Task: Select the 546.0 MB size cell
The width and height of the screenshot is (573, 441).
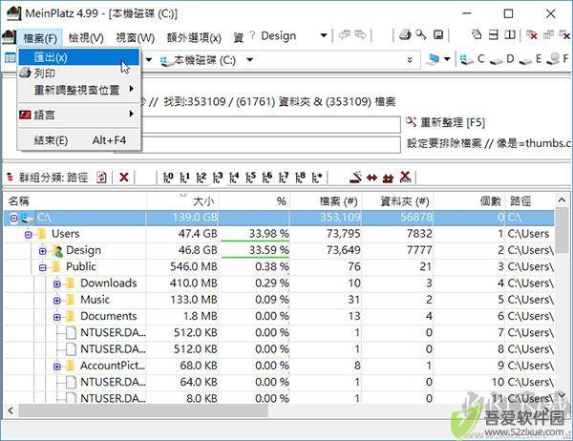Action: point(182,267)
